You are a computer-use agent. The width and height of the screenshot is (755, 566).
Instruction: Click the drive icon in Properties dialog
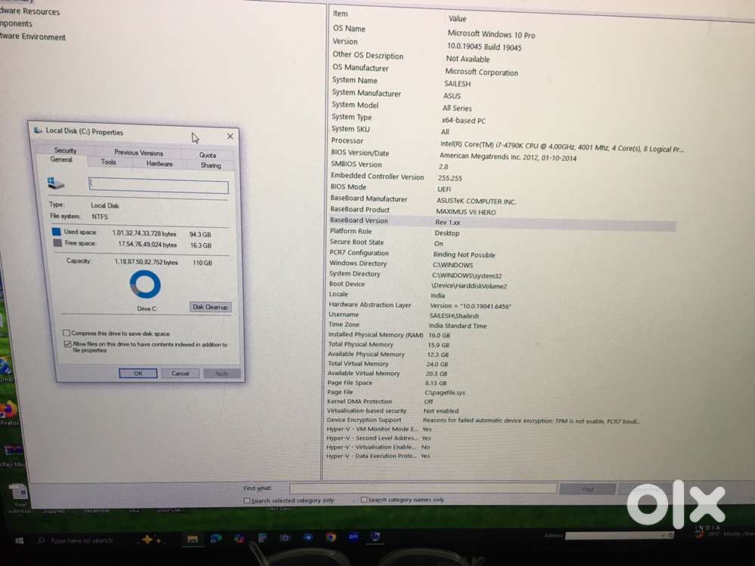click(x=56, y=183)
